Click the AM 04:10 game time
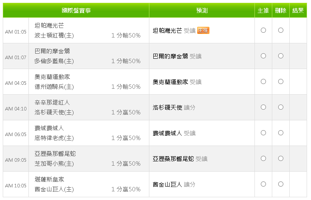 (16, 109)
